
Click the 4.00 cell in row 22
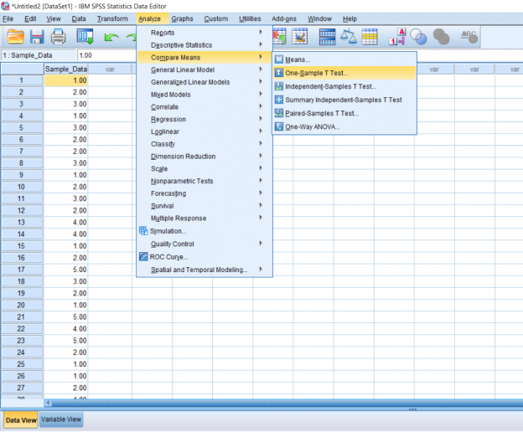click(66, 329)
